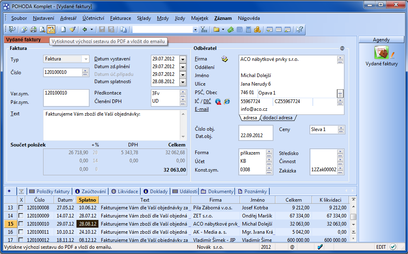Click into the Číslo obj. input field
The height and width of the screenshot is (254, 408).
pos(255,129)
